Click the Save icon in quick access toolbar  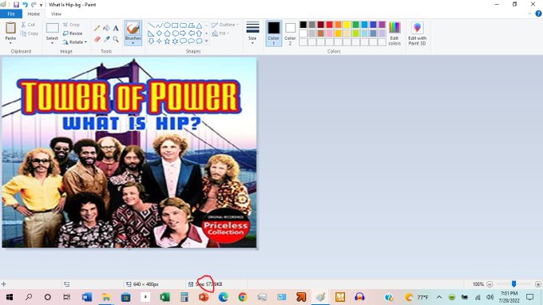pos(16,5)
